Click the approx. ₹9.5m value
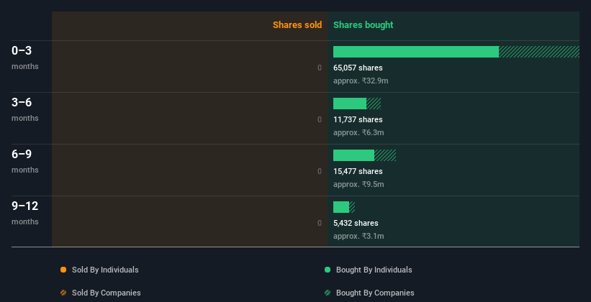This screenshot has width=591, height=302. pyautogui.click(x=358, y=184)
